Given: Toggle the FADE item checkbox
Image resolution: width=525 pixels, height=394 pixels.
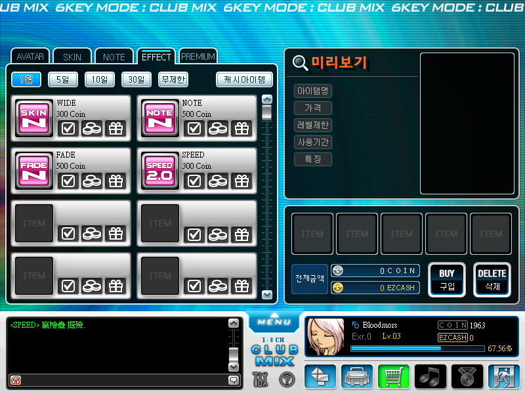Looking at the screenshot, I should click(68, 181).
